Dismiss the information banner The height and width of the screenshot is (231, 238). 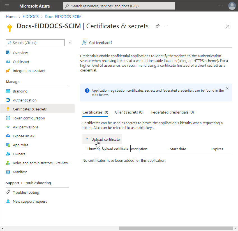227,88
